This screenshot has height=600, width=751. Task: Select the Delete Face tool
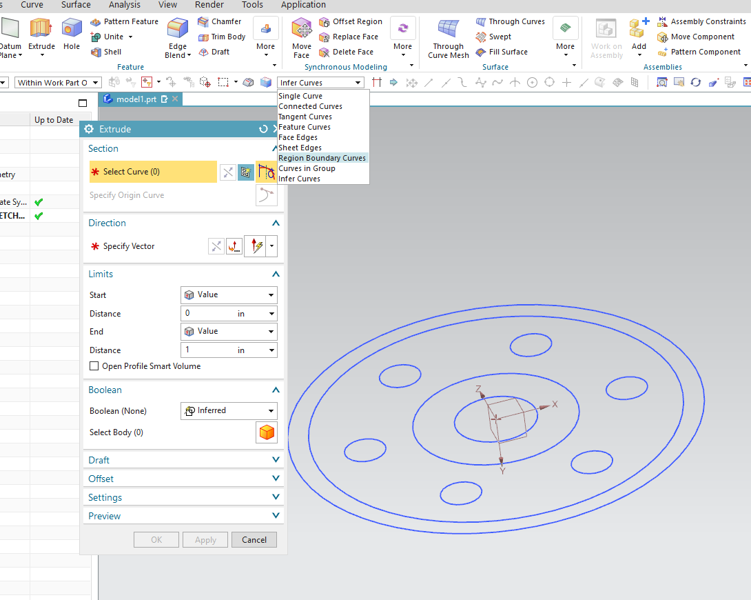[347, 52]
